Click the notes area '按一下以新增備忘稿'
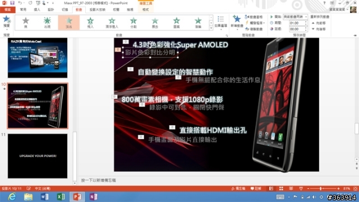Screen dimensions: 359x202 (99, 180)
